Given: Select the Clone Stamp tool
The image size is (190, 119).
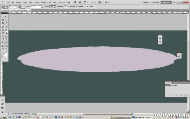Looking at the screenshot, I should click(3, 30).
